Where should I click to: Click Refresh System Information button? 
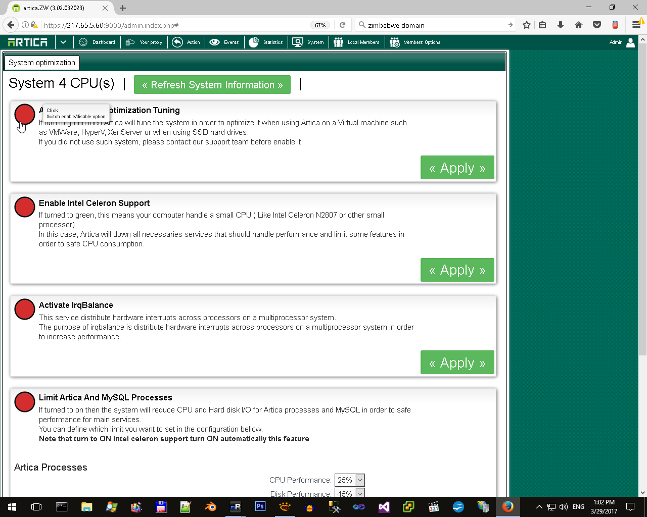212,85
